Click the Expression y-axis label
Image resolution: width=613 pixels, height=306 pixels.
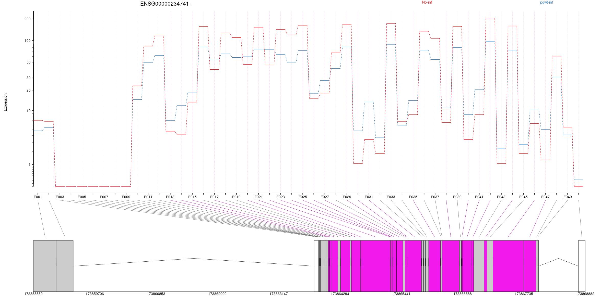click(x=5, y=102)
